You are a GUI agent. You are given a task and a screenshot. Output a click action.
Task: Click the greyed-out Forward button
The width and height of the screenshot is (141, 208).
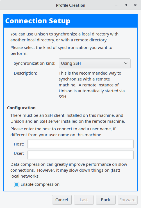click(x=128, y=200)
